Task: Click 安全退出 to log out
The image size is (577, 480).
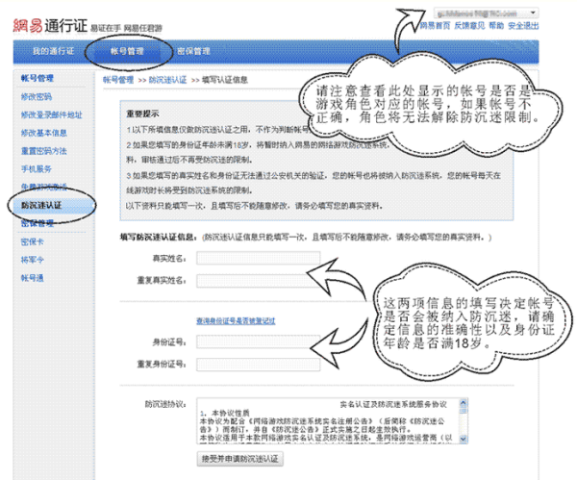Action: pos(523,26)
